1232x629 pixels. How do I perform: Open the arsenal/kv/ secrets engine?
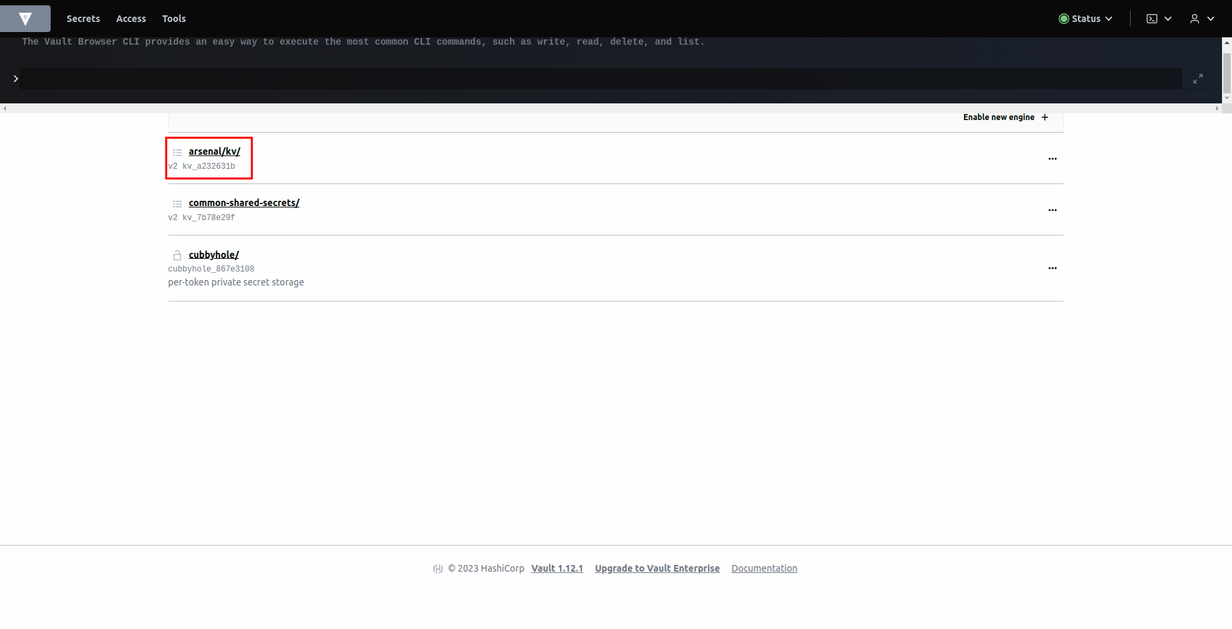pos(214,151)
